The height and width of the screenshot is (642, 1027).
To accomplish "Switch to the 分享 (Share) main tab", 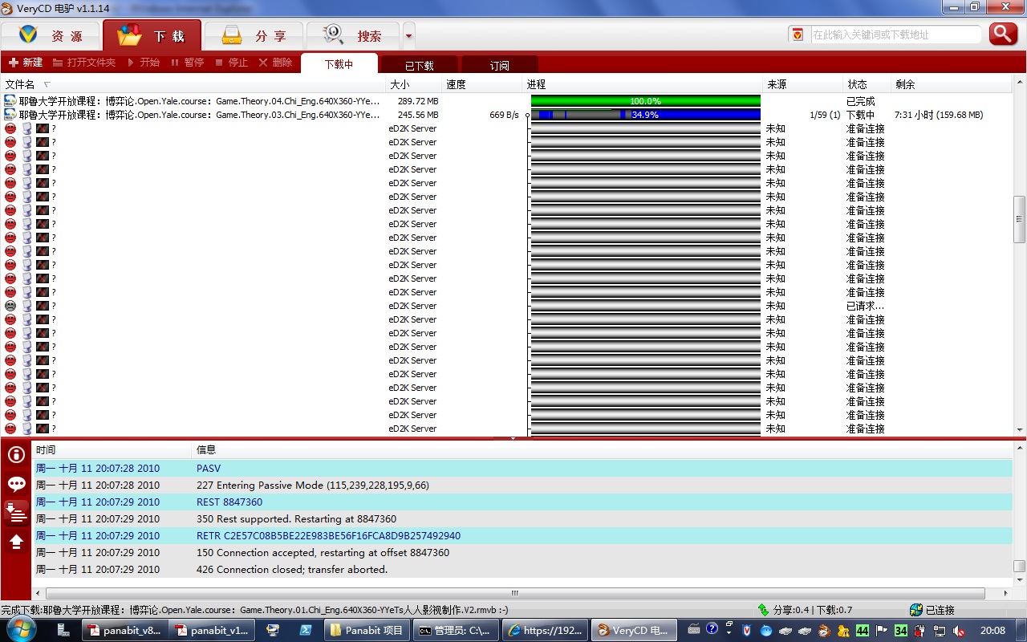I will [253, 36].
